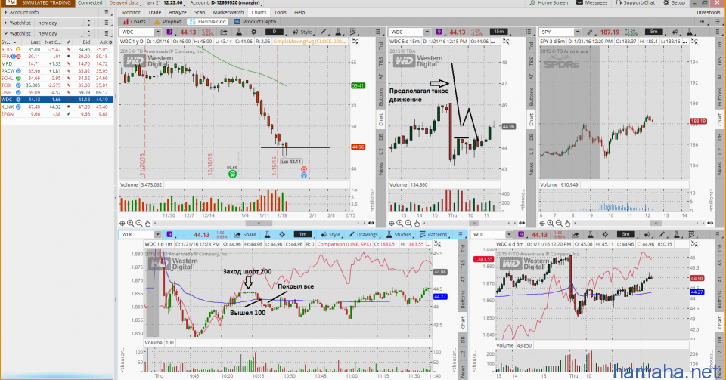
Task: Zoom out on WDC daily chart
Action: tap(139, 224)
